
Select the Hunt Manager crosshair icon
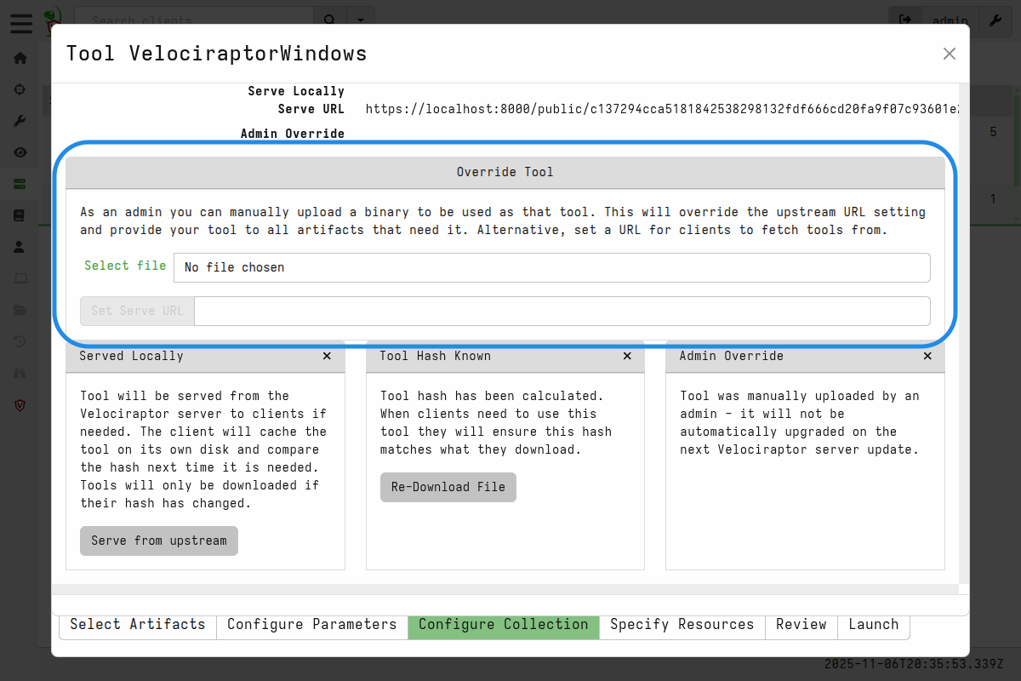20,89
